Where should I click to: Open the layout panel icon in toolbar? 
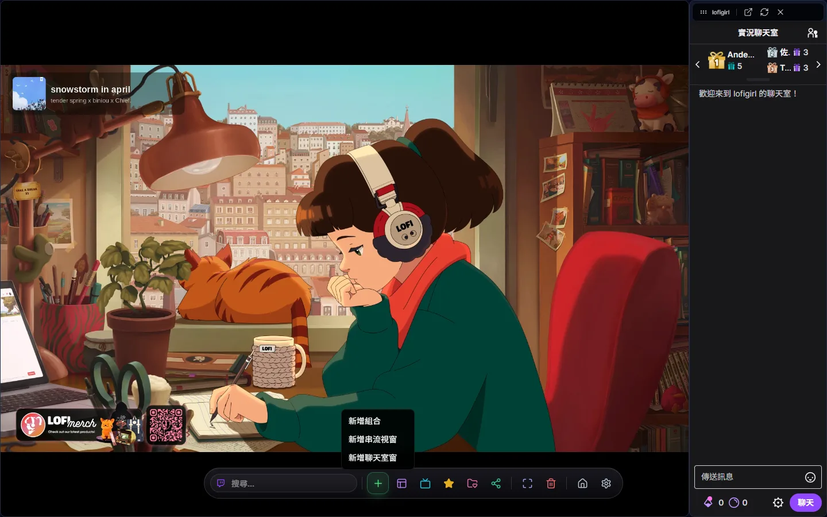tap(402, 484)
